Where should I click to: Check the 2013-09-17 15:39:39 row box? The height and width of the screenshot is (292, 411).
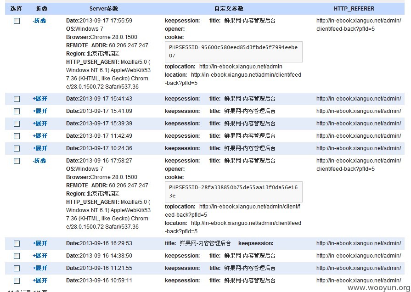pos(17,124)
